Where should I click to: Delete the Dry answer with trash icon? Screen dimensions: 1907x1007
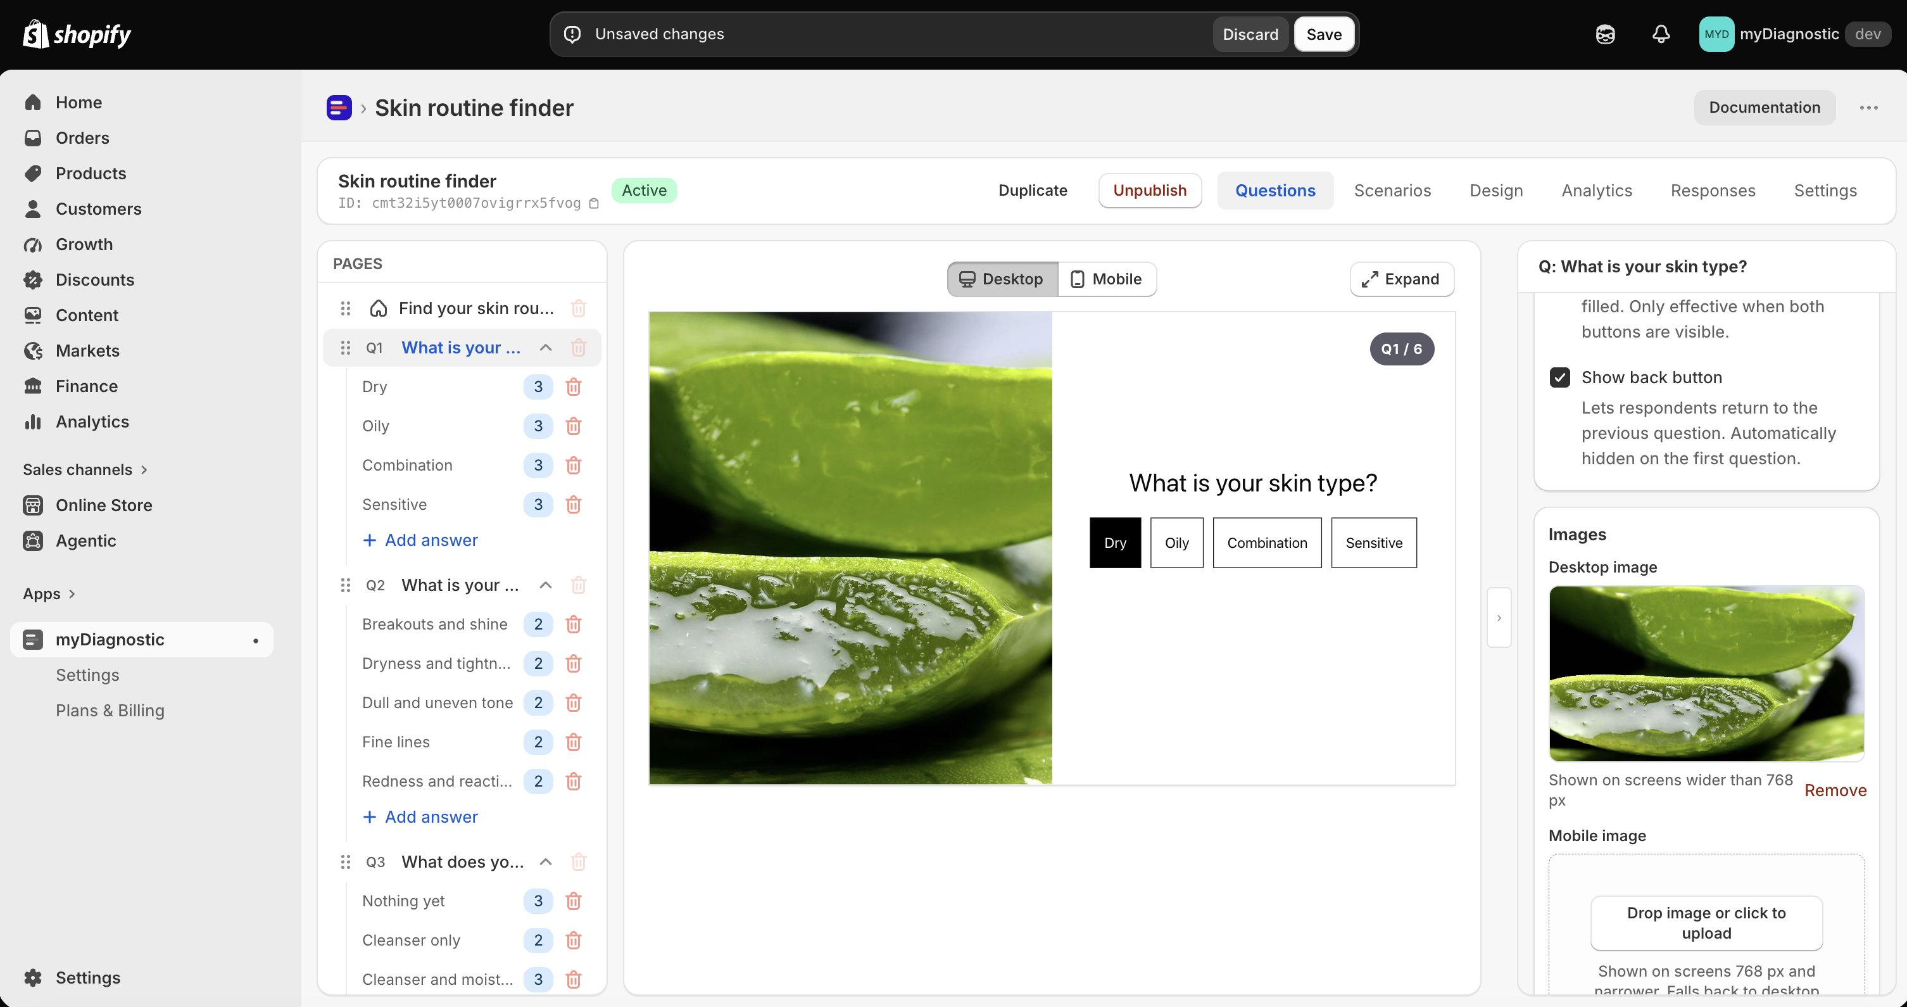(573, 386)
